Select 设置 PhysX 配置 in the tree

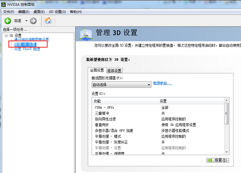point(27,49)
